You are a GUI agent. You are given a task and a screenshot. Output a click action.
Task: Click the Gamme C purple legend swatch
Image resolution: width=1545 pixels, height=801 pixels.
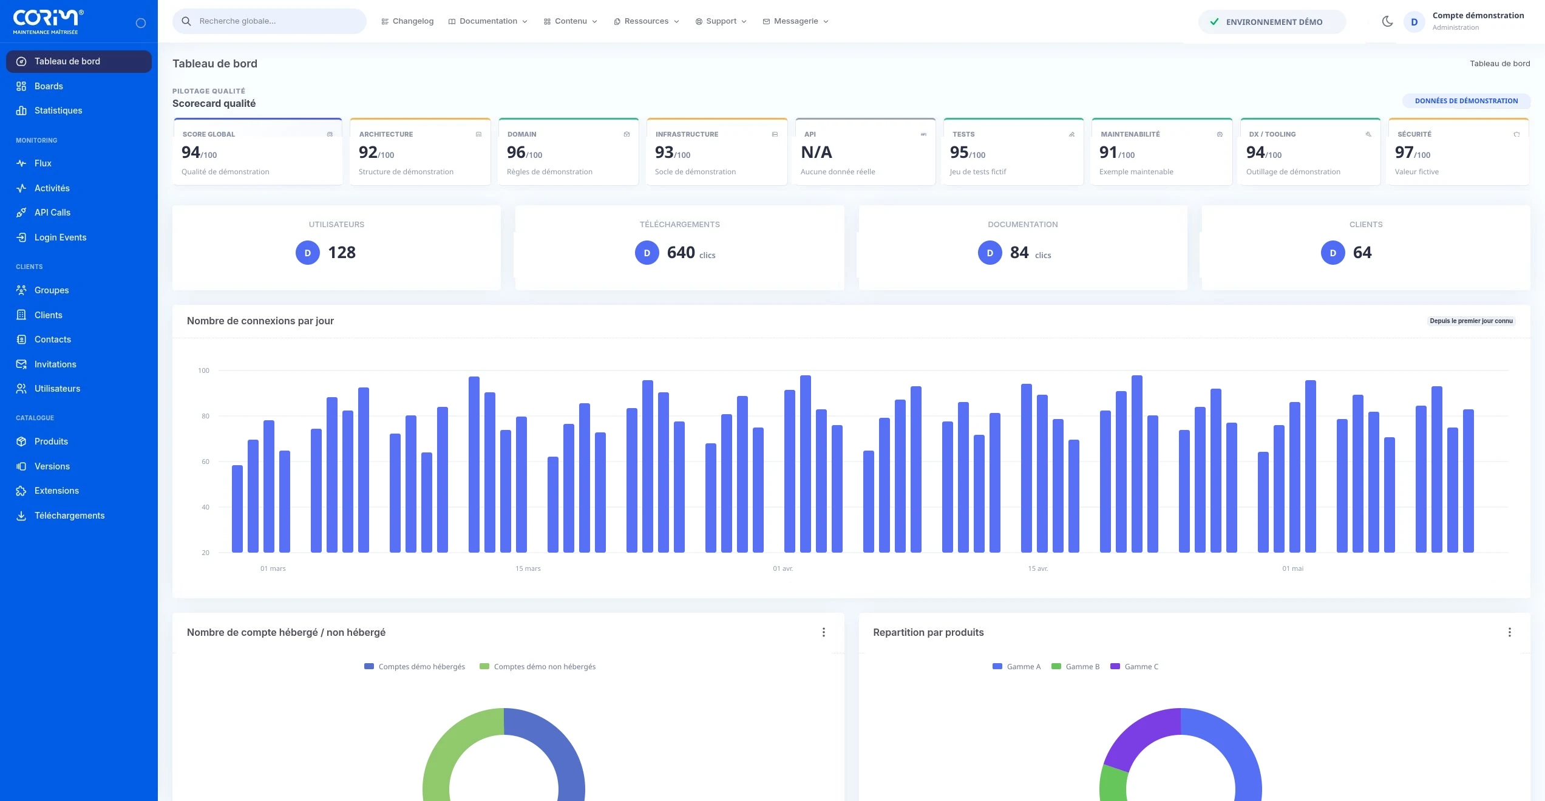click(1115, 666)
